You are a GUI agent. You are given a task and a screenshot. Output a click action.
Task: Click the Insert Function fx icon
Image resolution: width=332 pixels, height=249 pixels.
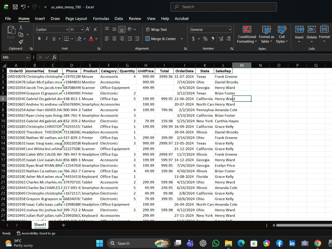pos(54,57)
